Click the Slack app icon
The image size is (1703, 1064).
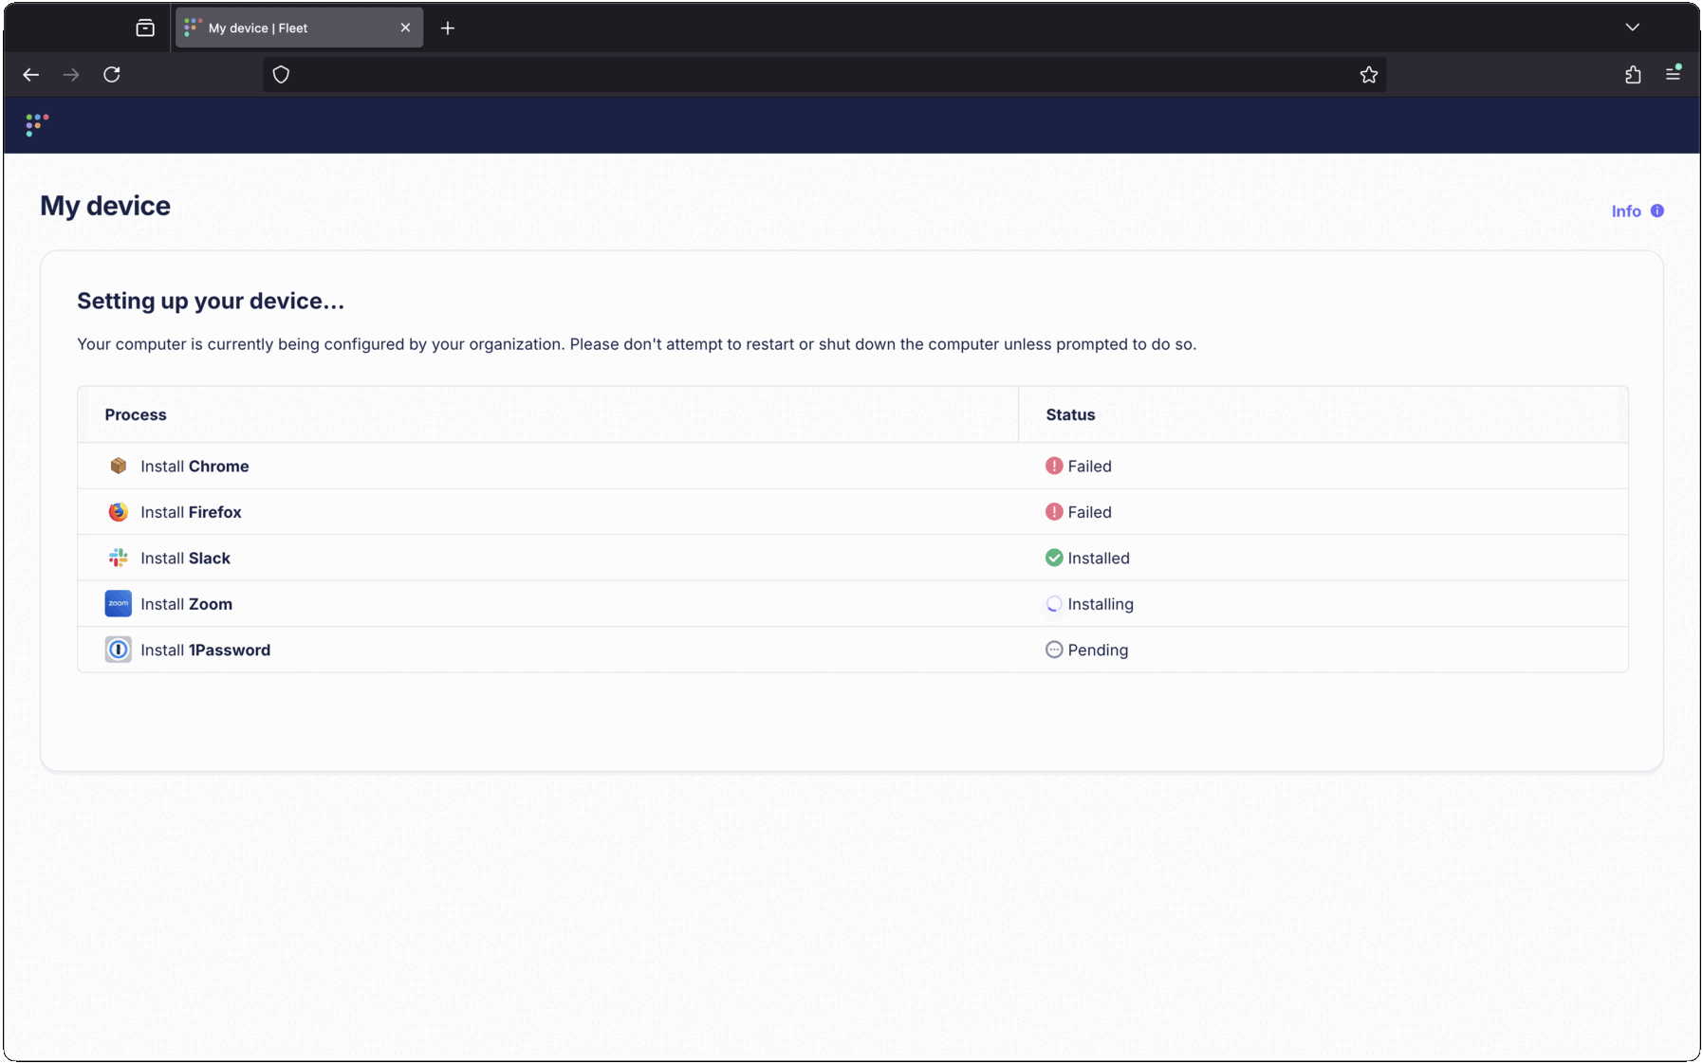(x=118, y=558)
